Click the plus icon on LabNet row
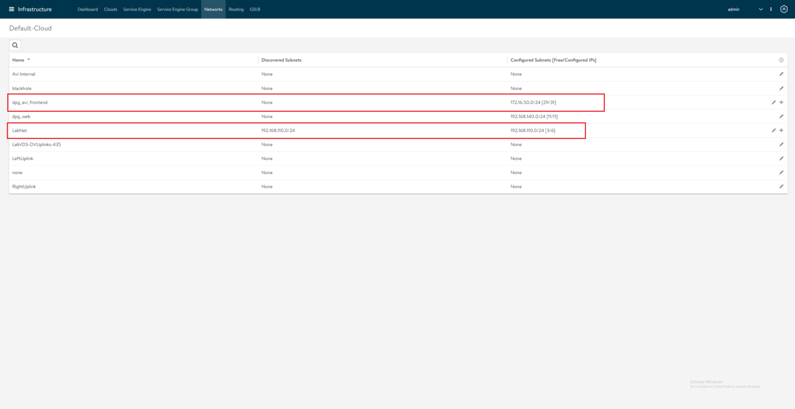The height and width of the screenshot is (409, 795). click(x=781, y=130)
